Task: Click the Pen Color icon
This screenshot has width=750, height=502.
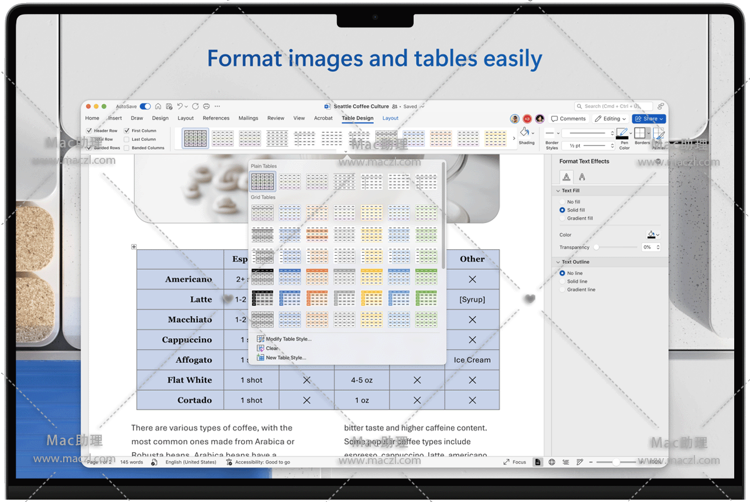Action: (622, 133)
